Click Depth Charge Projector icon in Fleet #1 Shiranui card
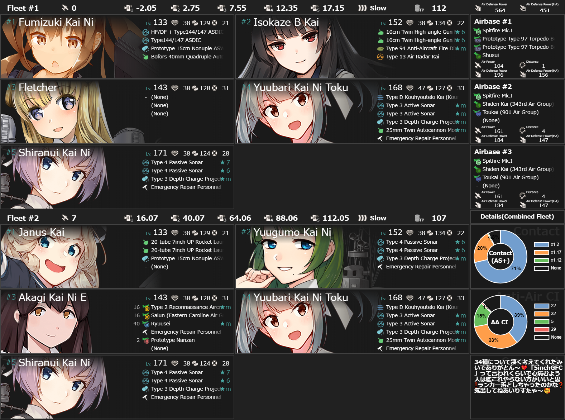Viewport: 565px width, 420px height. click(x=145, y=179)
